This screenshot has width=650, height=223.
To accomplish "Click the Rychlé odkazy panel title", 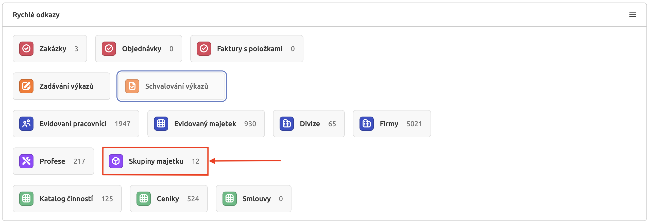I will pos(36,15).
